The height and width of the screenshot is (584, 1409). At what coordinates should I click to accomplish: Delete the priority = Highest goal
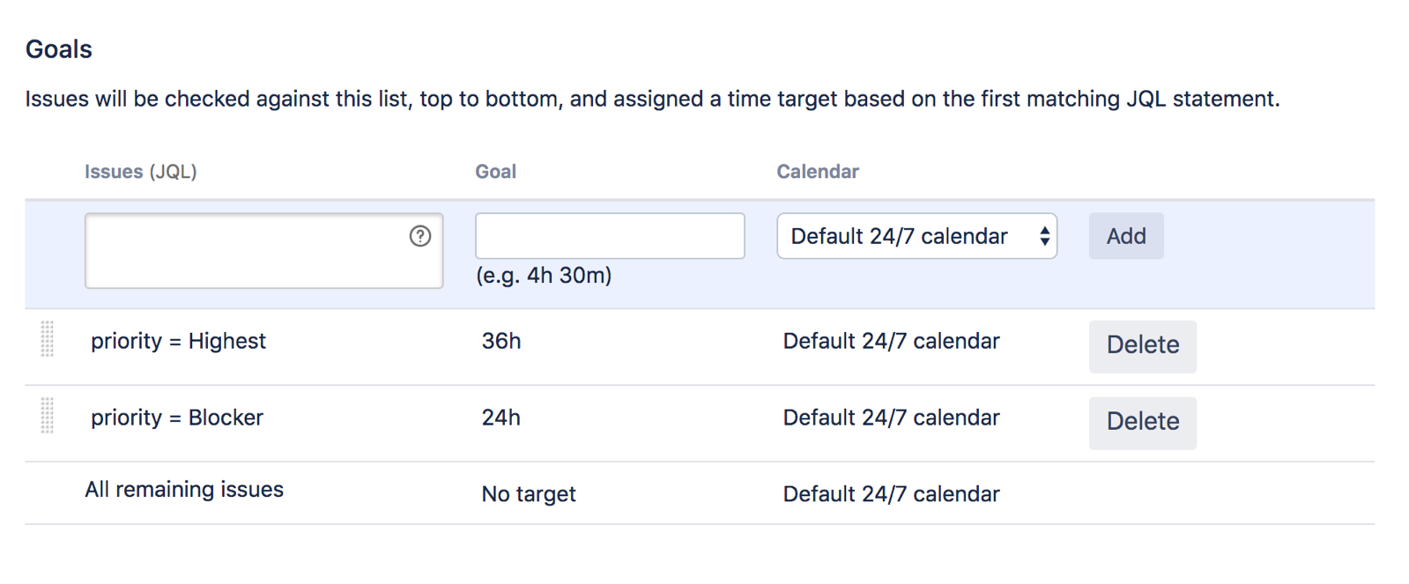tap(1142, 345)
